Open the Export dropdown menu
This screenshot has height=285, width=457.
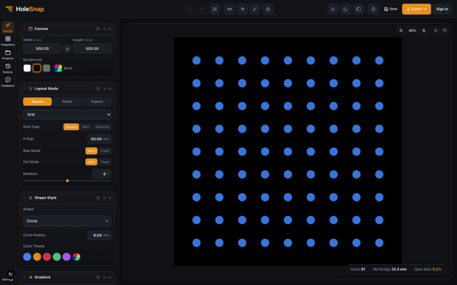(x=416, y=9)
